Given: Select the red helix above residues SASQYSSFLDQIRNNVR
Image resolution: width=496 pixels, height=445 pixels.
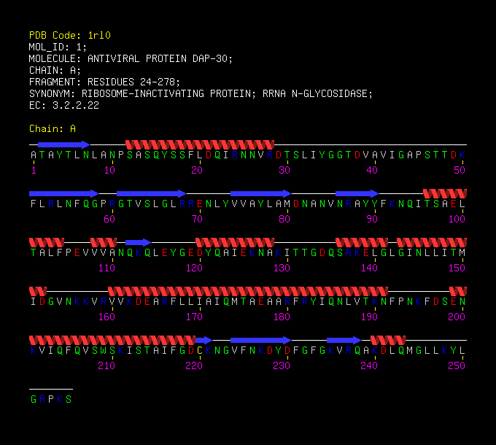Looking at the screenshot, I should click(x=200, y=145).
